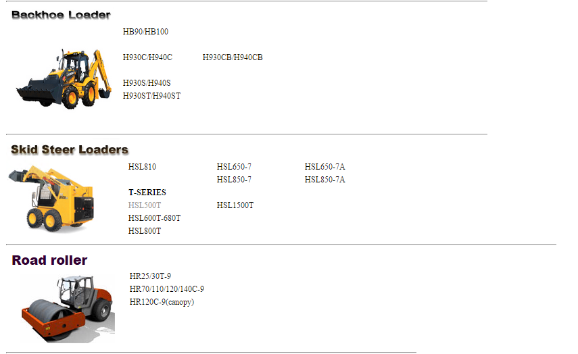The image size is (578, 354).
Task: Go to the H930S/H940S model page
Action: (x=147, y=83)
